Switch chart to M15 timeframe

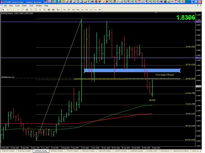coord(73,10)
